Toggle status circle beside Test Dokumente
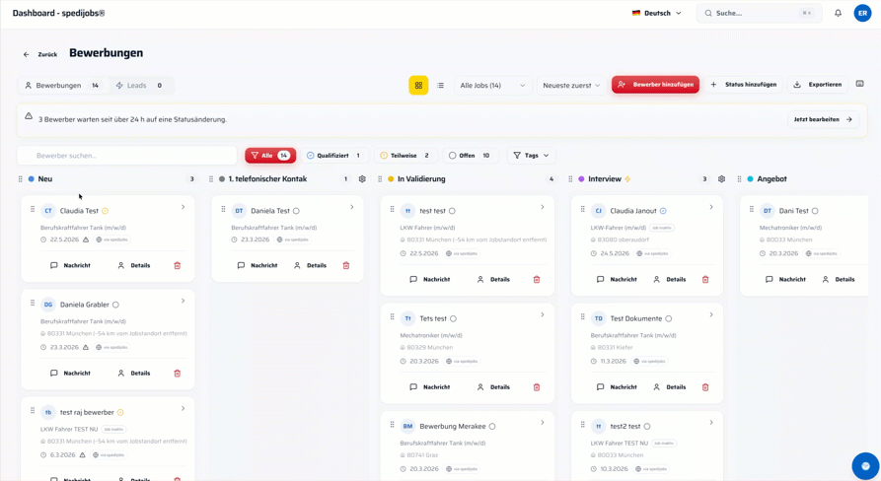 (x=669, y=318)
